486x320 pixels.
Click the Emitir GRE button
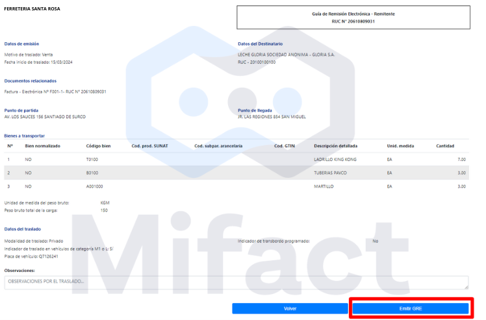(x=411, y=308)
